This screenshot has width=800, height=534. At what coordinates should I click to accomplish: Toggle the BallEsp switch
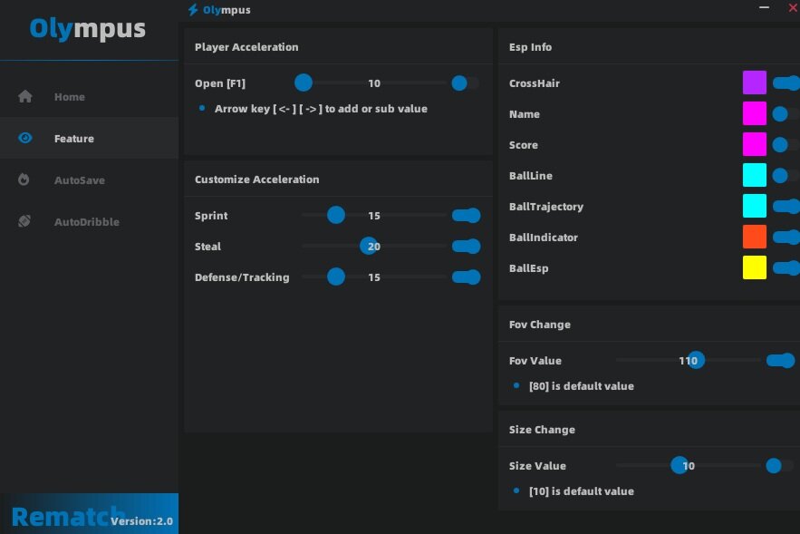pos(786,268)
